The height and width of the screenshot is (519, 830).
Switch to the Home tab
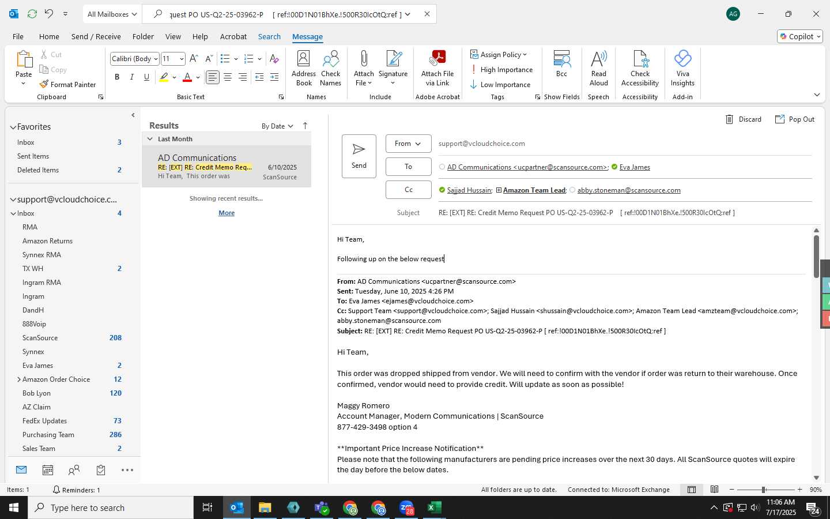pyautogui.click(x=49, y=36)
